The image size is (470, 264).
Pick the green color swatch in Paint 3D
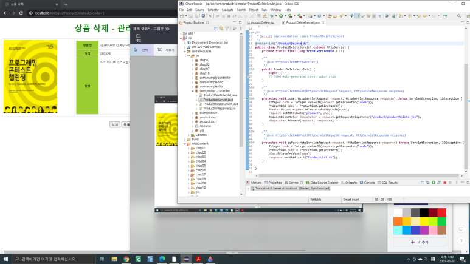[x=441, y=222]
